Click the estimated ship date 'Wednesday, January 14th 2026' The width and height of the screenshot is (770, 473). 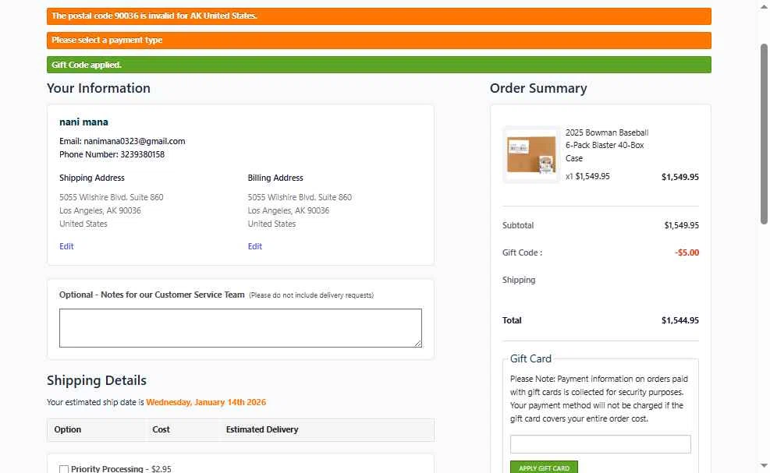(206, 402)
